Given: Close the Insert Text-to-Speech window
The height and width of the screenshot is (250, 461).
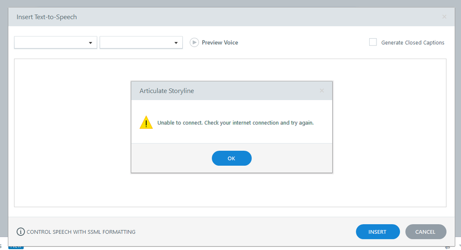Looking at the screenshot, I should pyautogui.click(x=444, y=17).
